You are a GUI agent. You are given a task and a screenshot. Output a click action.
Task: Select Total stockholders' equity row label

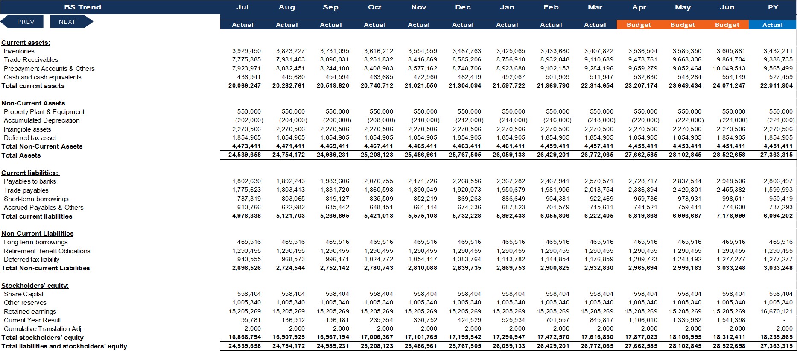42,338
